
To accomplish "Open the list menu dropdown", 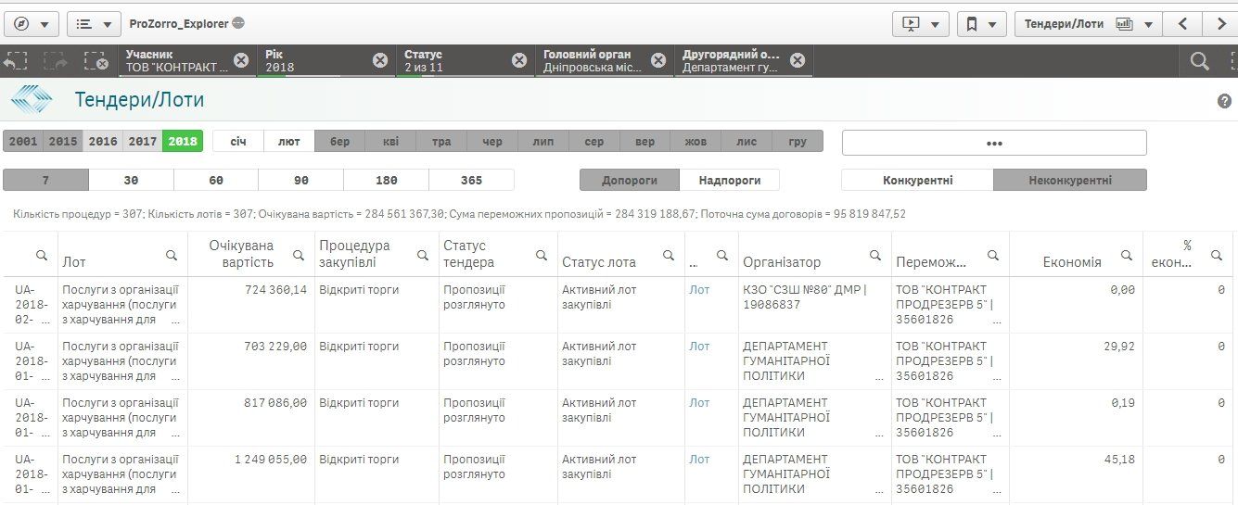I will (95, 24).
